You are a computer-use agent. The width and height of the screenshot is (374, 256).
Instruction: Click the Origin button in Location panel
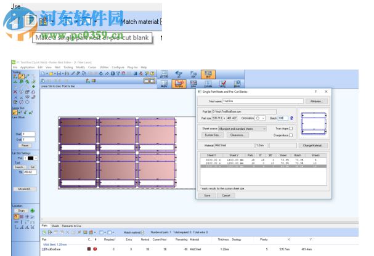21,210
